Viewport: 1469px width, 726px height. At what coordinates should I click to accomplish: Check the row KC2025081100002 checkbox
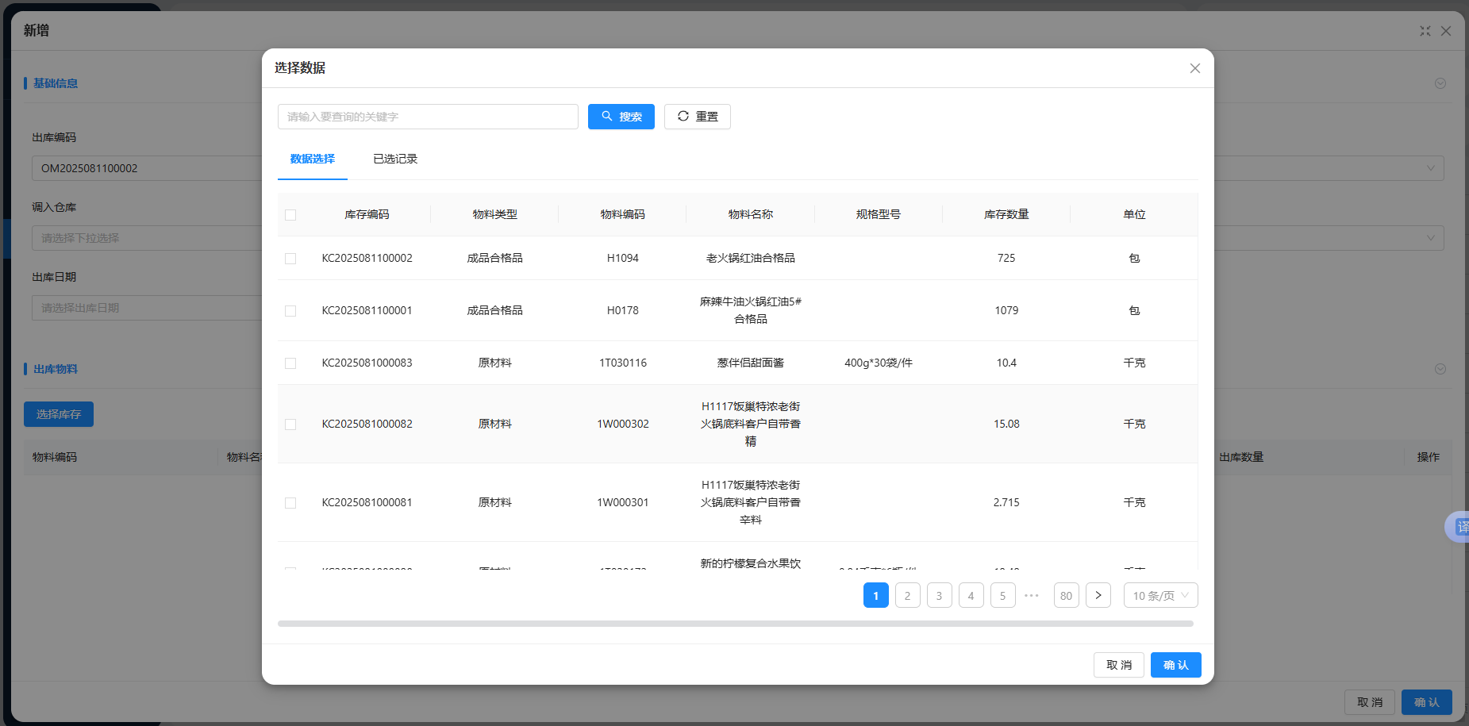click(x=290, y=259)
